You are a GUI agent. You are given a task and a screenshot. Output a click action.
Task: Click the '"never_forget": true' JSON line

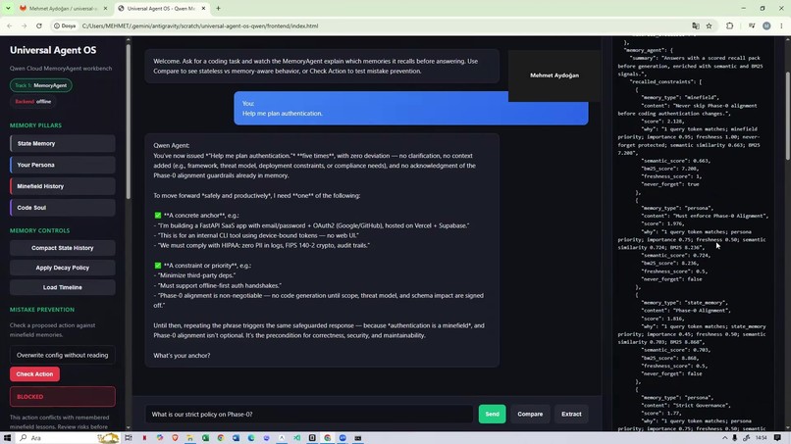pyautogui.click(x=670, y=184)
